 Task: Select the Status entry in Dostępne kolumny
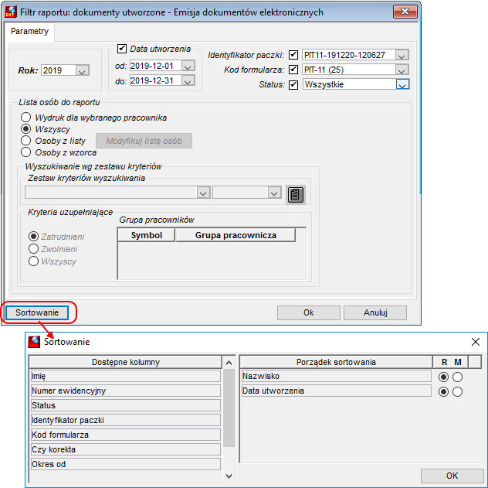pos(126,405)
